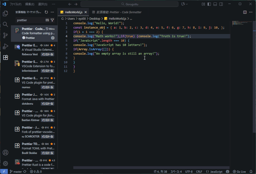This screenshot has width=256, height=174.
Task: Click the split editor right icon
Action: [x=245, y=12]
